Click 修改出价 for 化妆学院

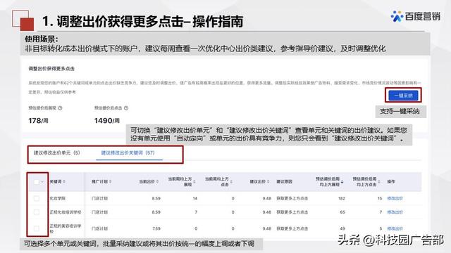[395, 198]
